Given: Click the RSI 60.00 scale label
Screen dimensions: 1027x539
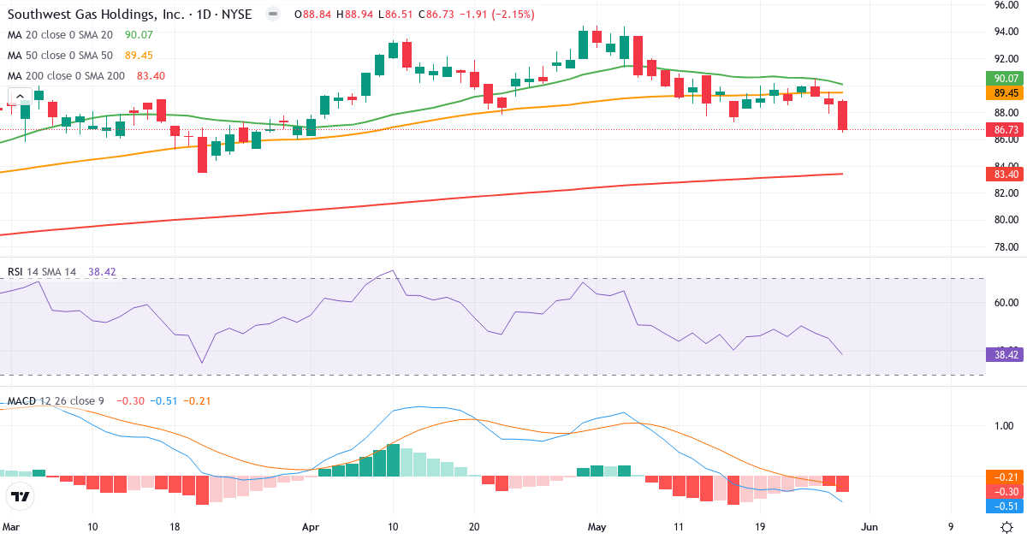Looking at the screenshot, I should (x=1005, y=302).
